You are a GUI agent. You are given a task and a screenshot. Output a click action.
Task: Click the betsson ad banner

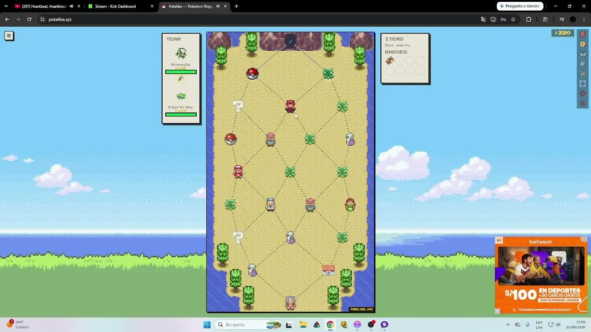pos(541,275)
